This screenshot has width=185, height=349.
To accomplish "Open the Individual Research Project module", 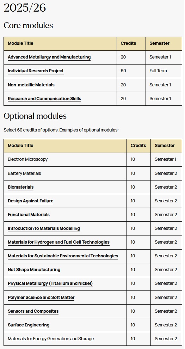I will click(x=36, y=71).
